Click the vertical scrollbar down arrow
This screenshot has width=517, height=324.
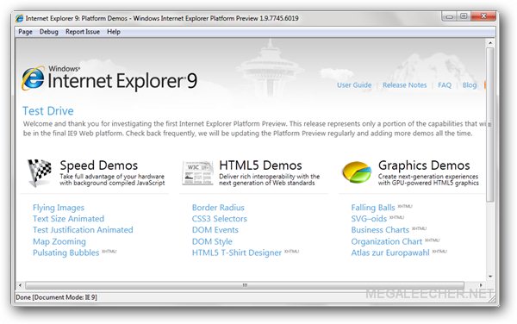pyautogui.click(x=490, y=277)
